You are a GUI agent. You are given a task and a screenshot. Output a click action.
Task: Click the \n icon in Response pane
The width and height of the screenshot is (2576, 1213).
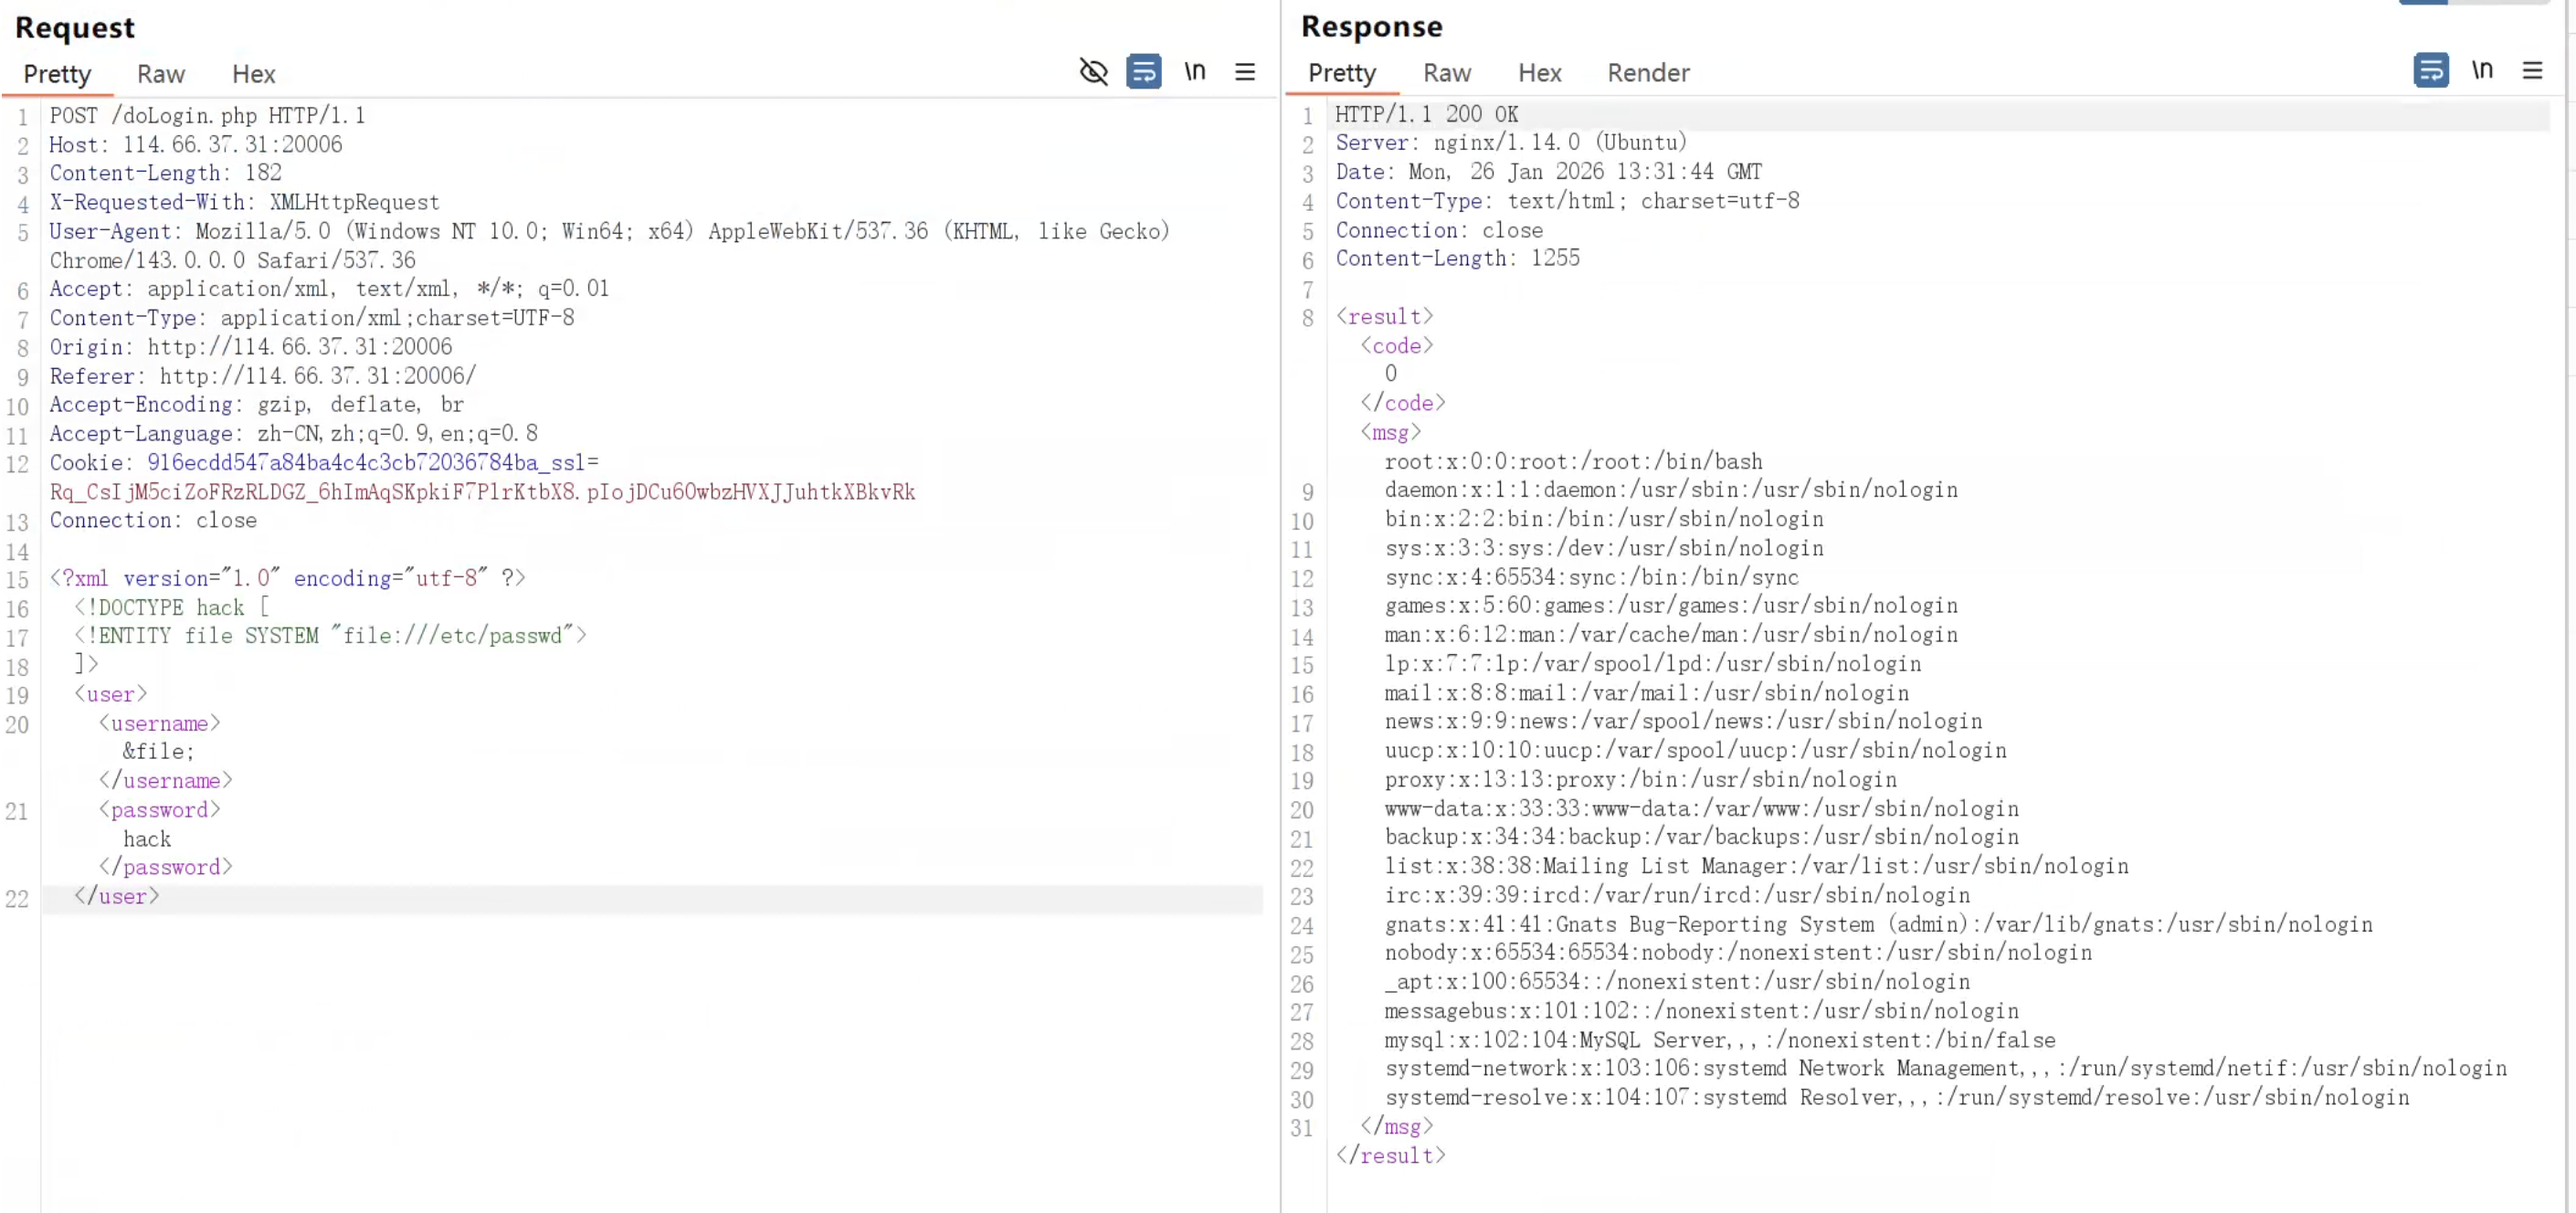(2482, 70)
